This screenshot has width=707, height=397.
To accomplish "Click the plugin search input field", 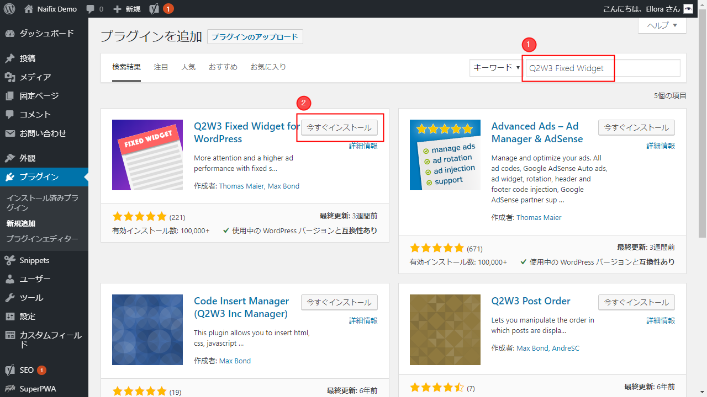I will (603, 68).
